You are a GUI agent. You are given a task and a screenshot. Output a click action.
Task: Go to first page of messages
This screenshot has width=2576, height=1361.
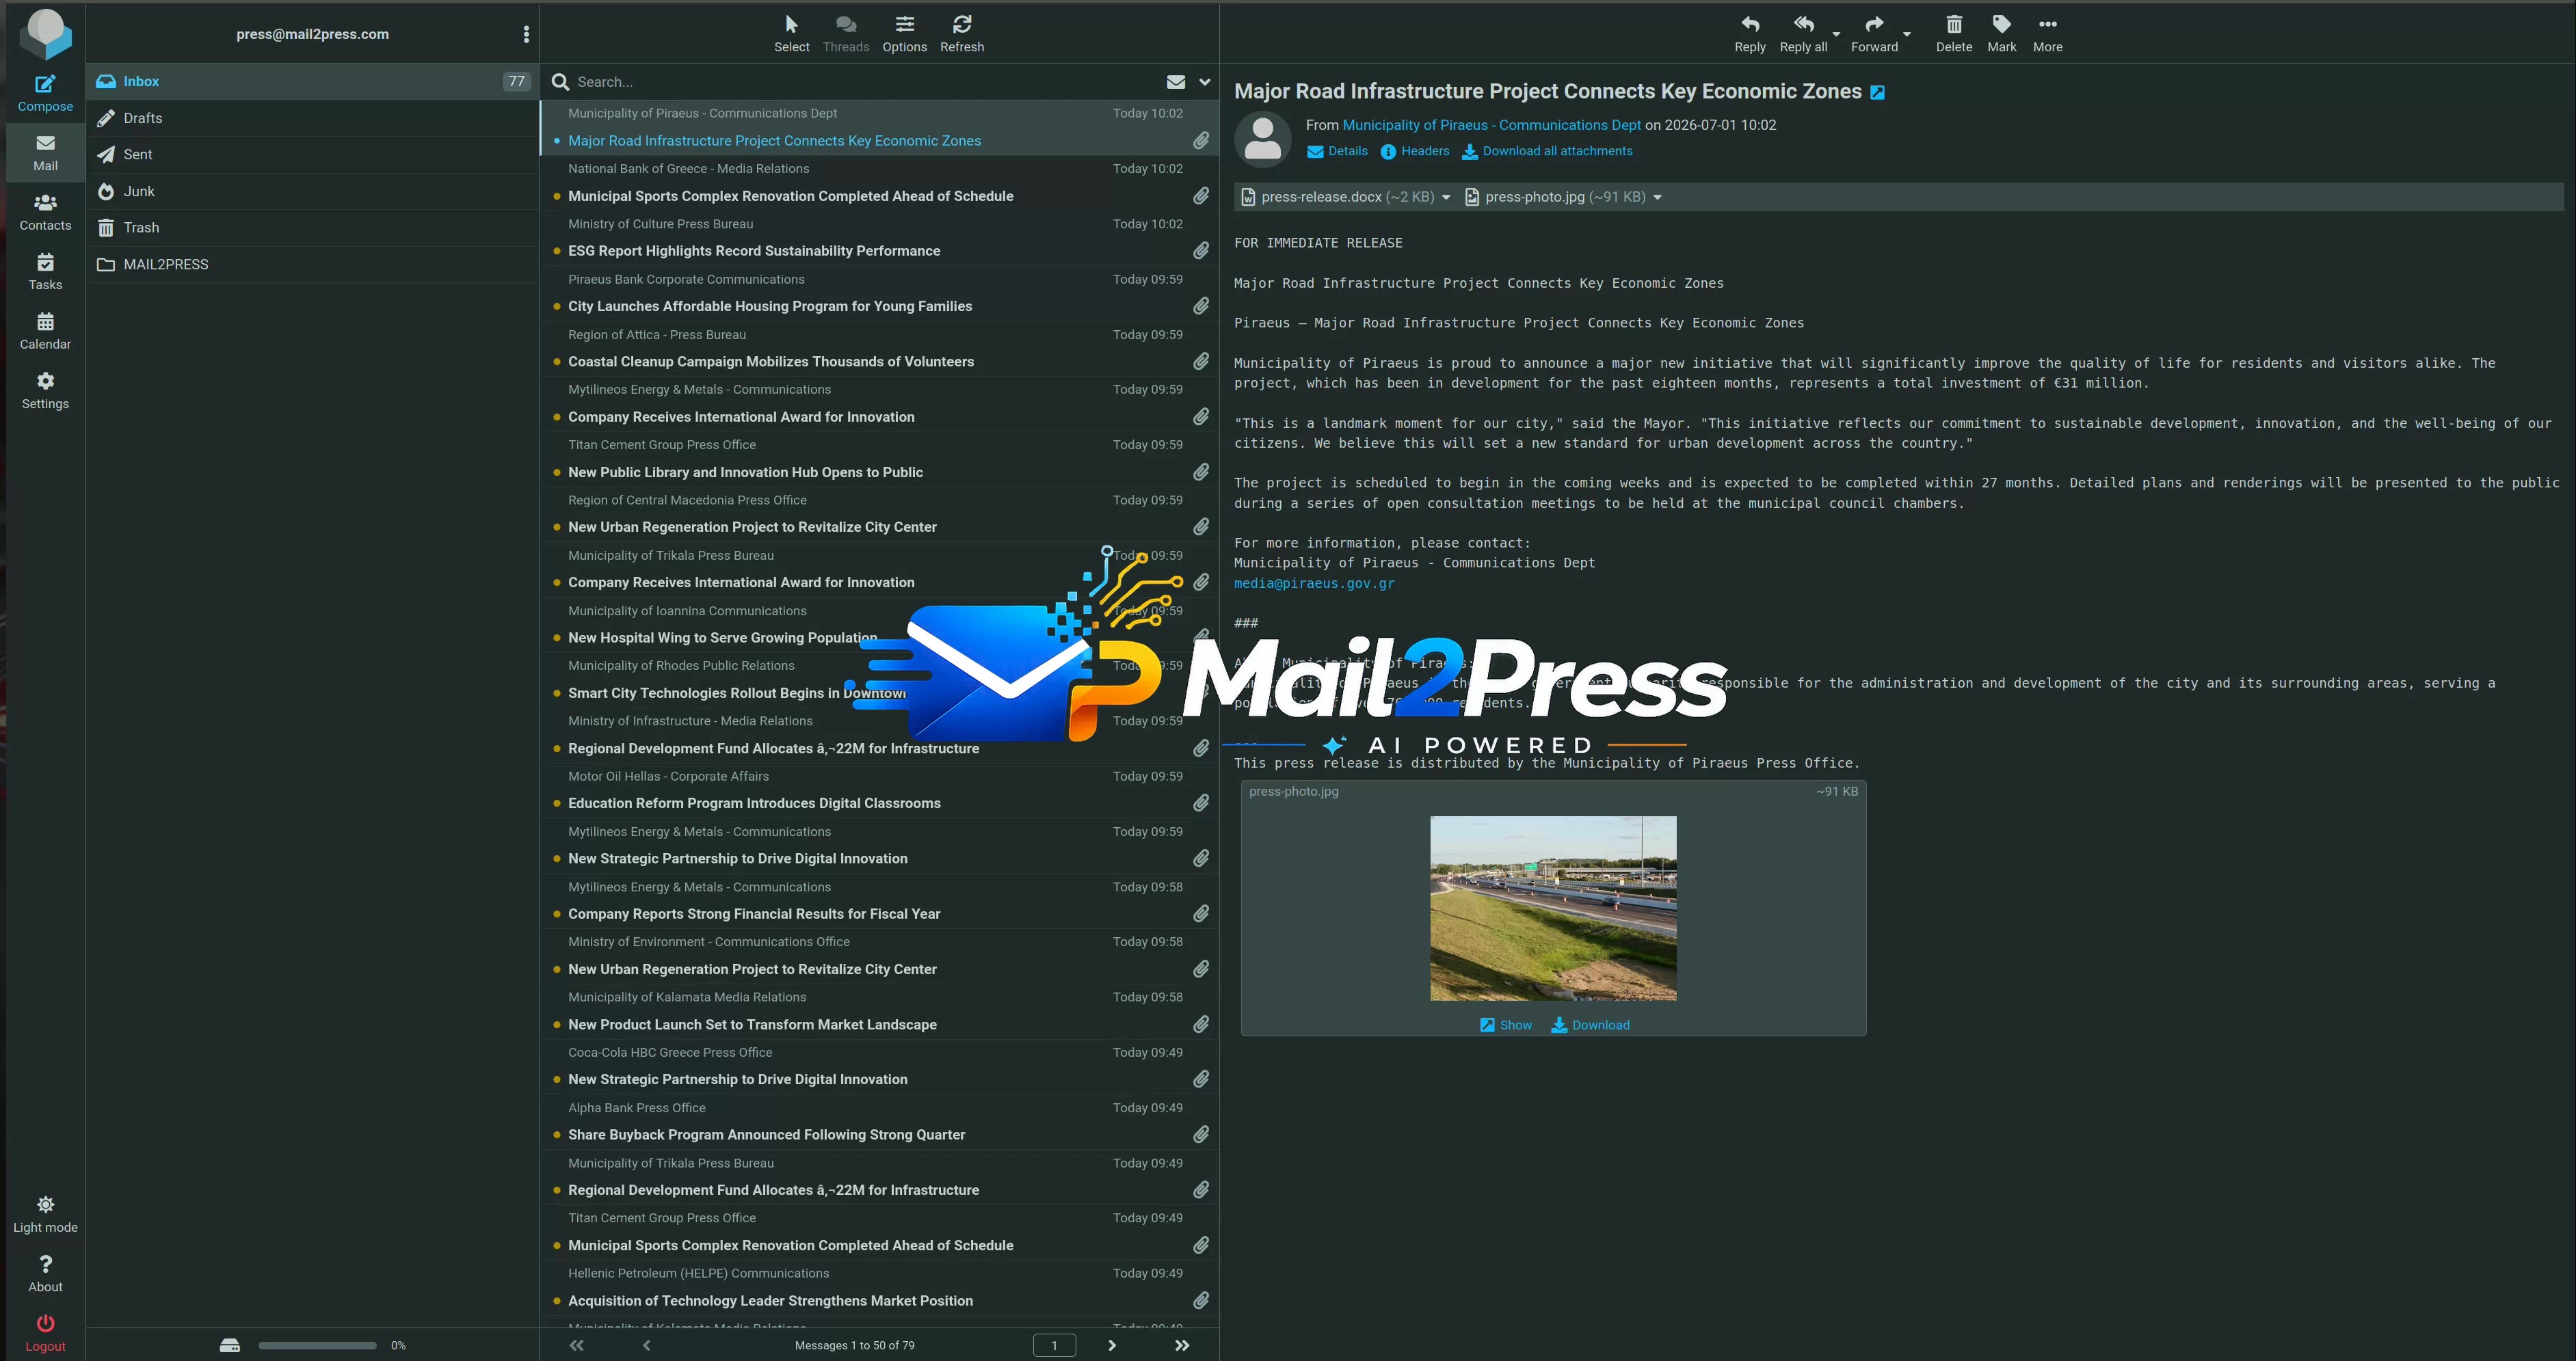tap(577, 1345)
